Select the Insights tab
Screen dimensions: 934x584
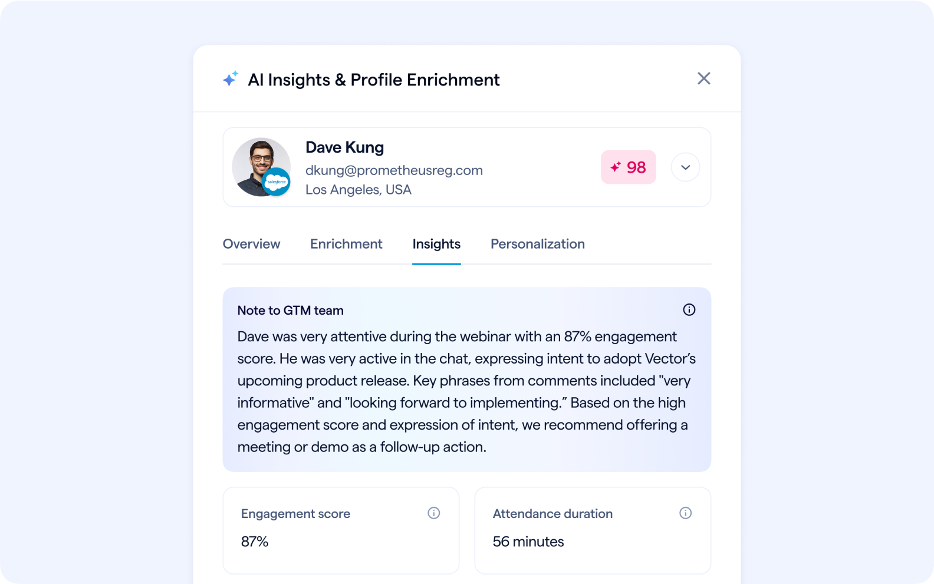click(436, 244)
